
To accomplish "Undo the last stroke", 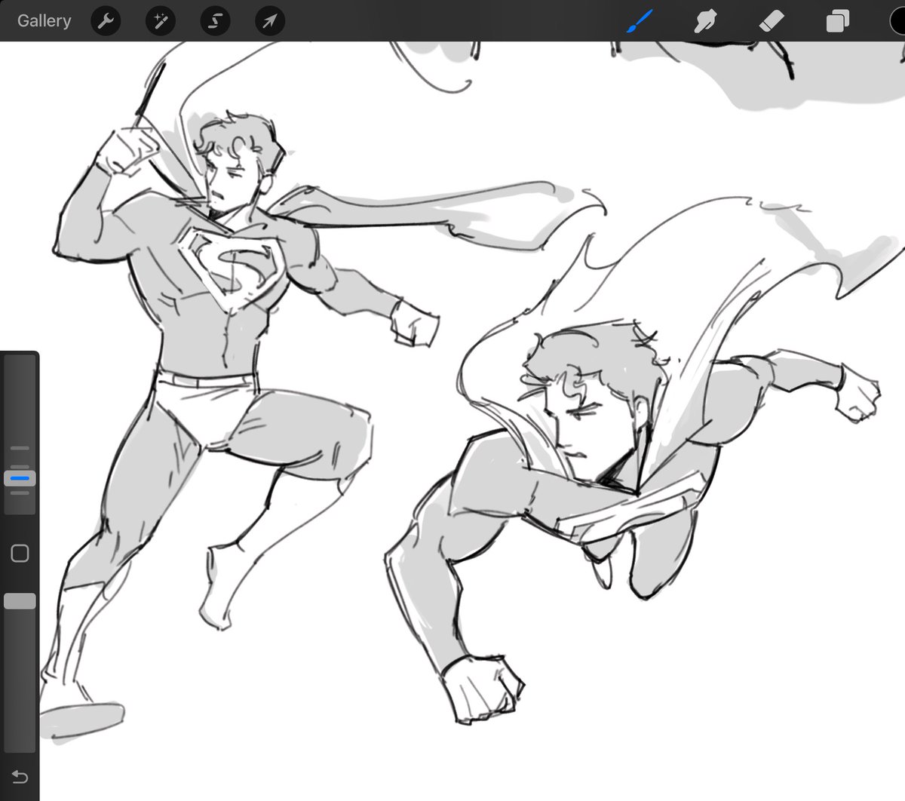I will [x=20, y=777].
